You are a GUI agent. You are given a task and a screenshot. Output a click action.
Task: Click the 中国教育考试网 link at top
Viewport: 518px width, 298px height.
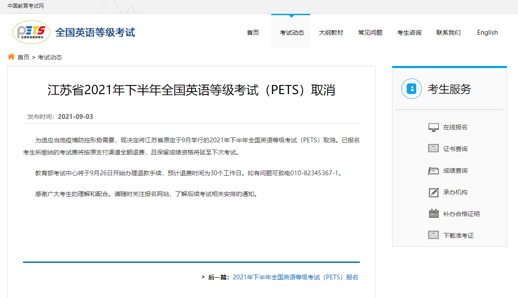26,6
